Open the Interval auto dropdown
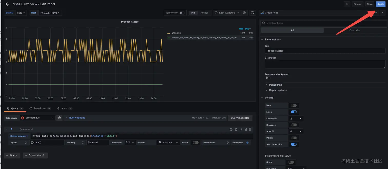The height and width of the screenshot is (169, 388). click(x=21, y=13)
